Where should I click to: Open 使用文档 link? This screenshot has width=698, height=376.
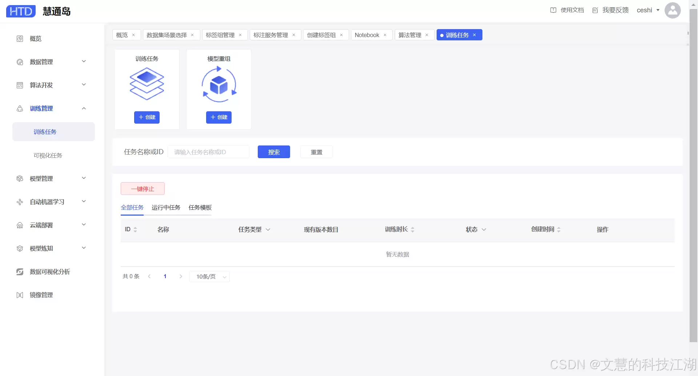point(572,10)
